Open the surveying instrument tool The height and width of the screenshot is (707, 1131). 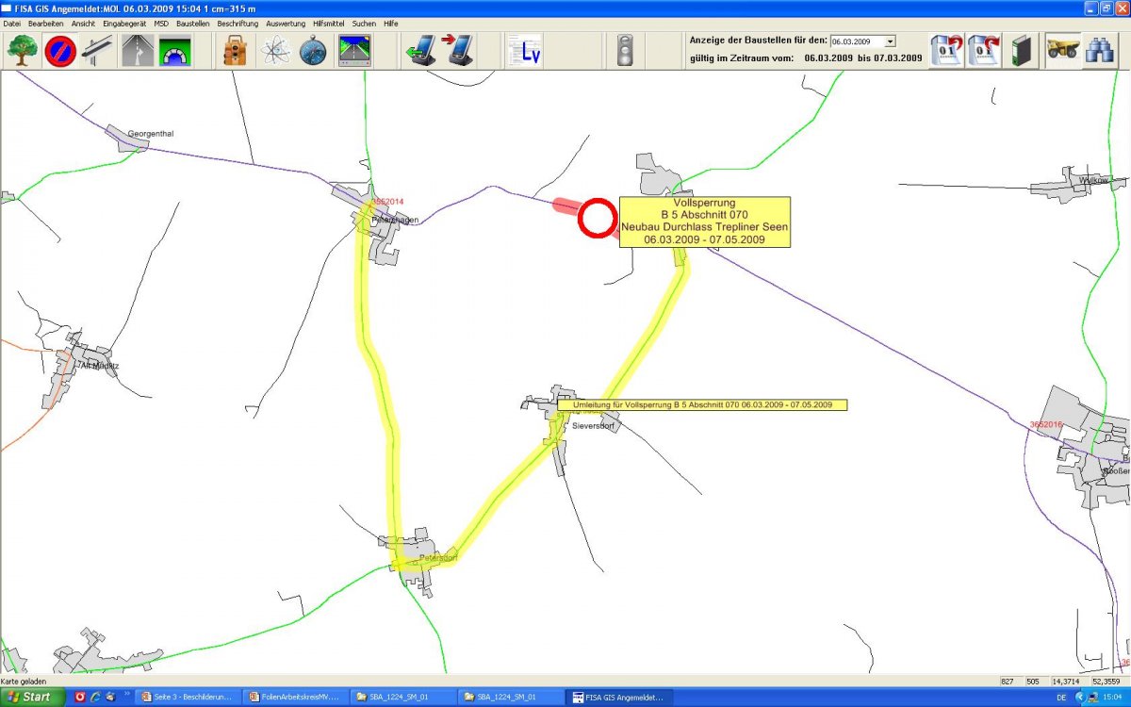tap(235, 50)
